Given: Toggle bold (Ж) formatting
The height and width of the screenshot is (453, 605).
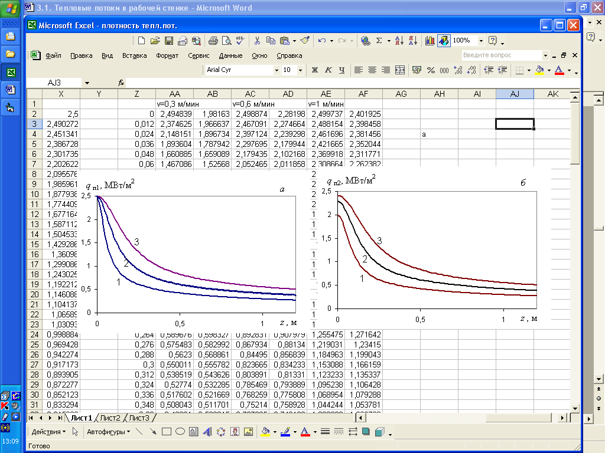Looking at the screenshot, I should [315, 70].
